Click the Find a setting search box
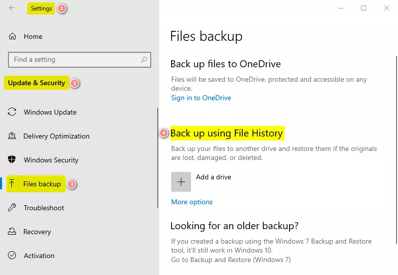The width and height of the screenshot is (398, 275). pyautogui.click(x=80, y=60)
